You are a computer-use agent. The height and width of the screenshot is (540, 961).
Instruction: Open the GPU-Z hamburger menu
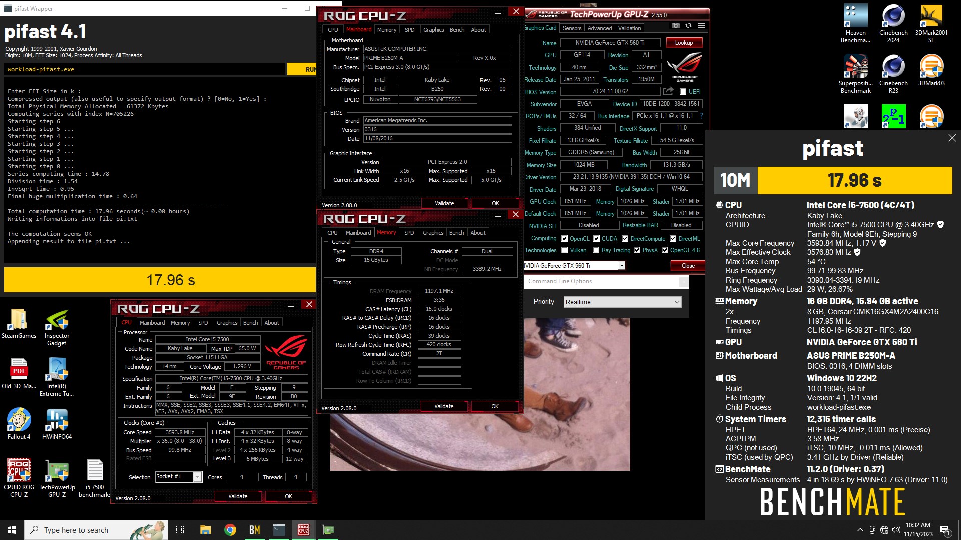click(701, 25)
